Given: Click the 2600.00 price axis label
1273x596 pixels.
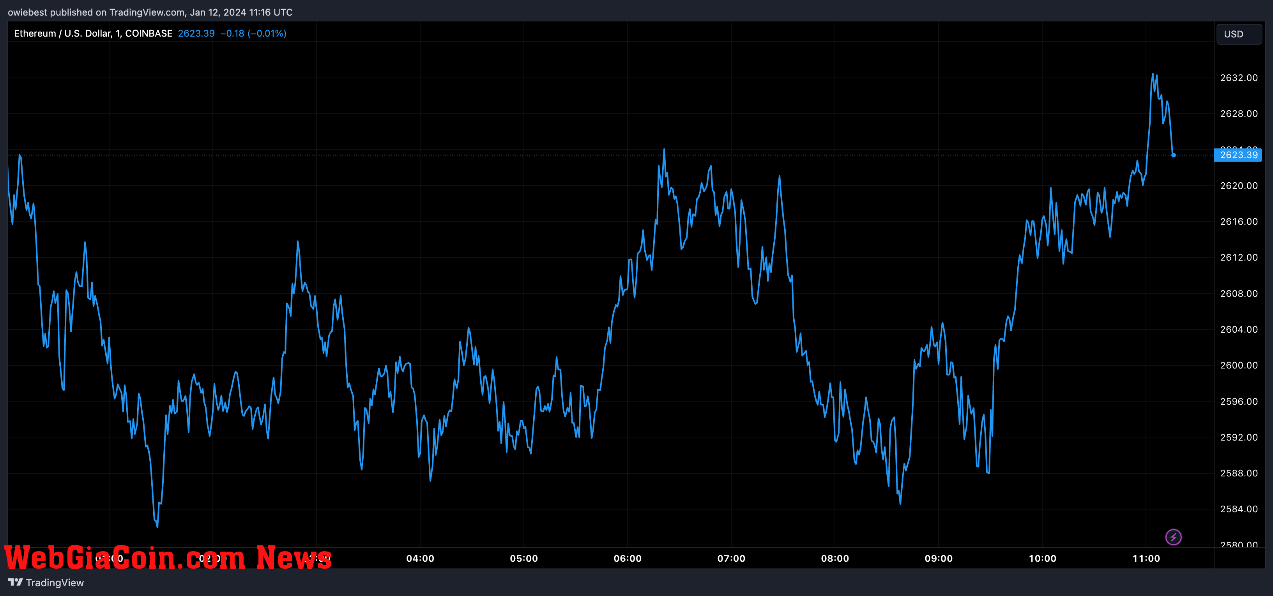Looking at the screenshot, I should [x=1239, y=365].
